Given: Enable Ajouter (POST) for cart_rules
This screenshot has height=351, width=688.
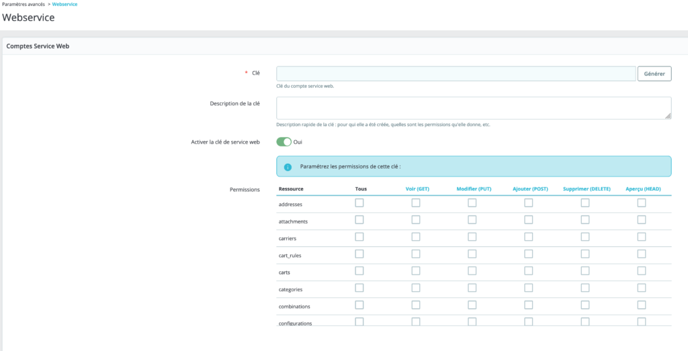Looking at the screenshot, I should (529, 254).
